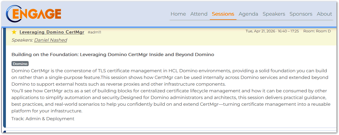The image size is (339, 135).
Task: Click the session date Tue, Apr 21, 2026
Action: 261,31
